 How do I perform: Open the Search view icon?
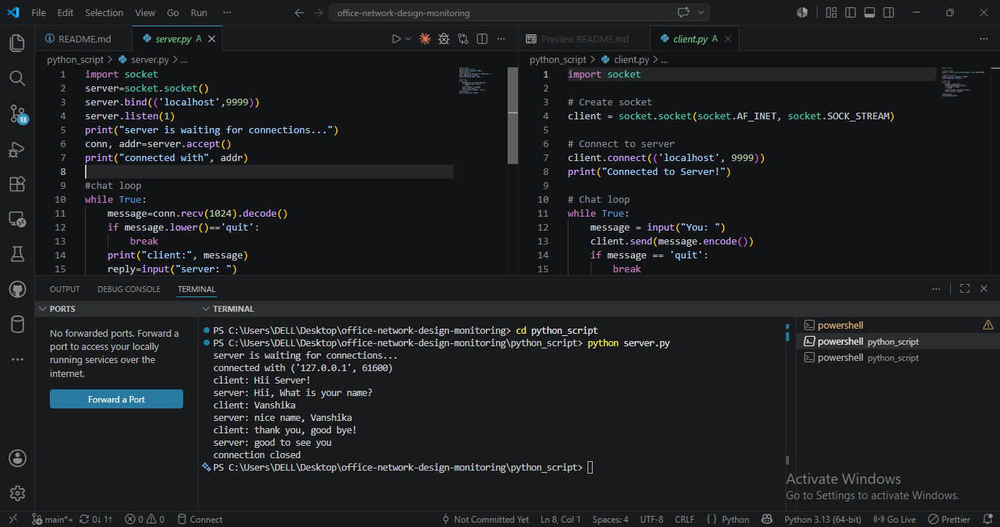click(x=18, y=78)
